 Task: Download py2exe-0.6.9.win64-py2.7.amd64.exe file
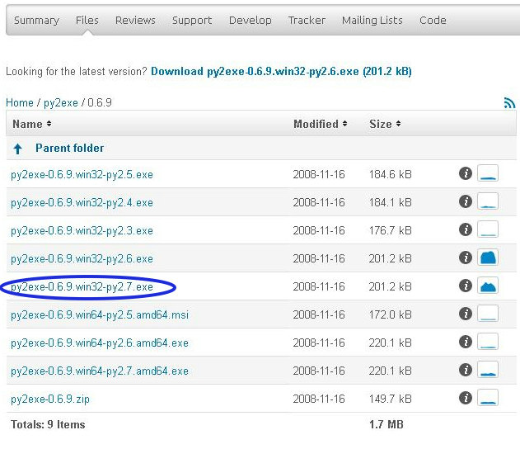point(100,371)
